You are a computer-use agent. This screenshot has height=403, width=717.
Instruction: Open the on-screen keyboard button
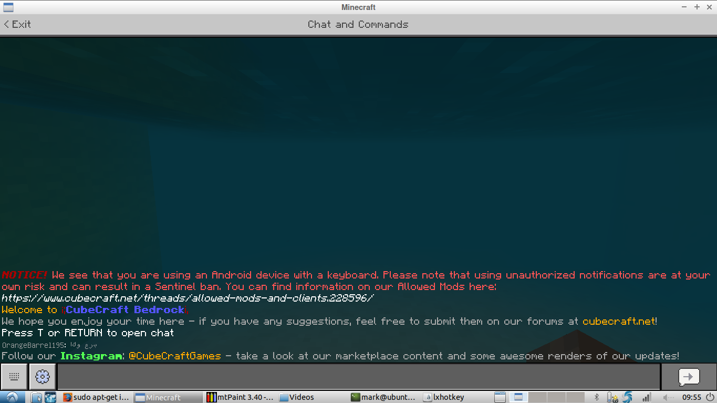pos(14,376)
